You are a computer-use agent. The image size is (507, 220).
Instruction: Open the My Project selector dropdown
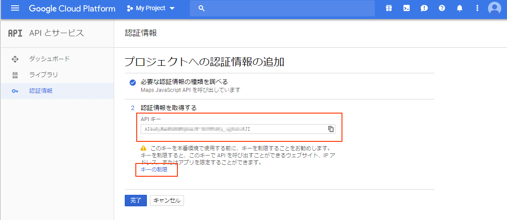click(151, 8)
